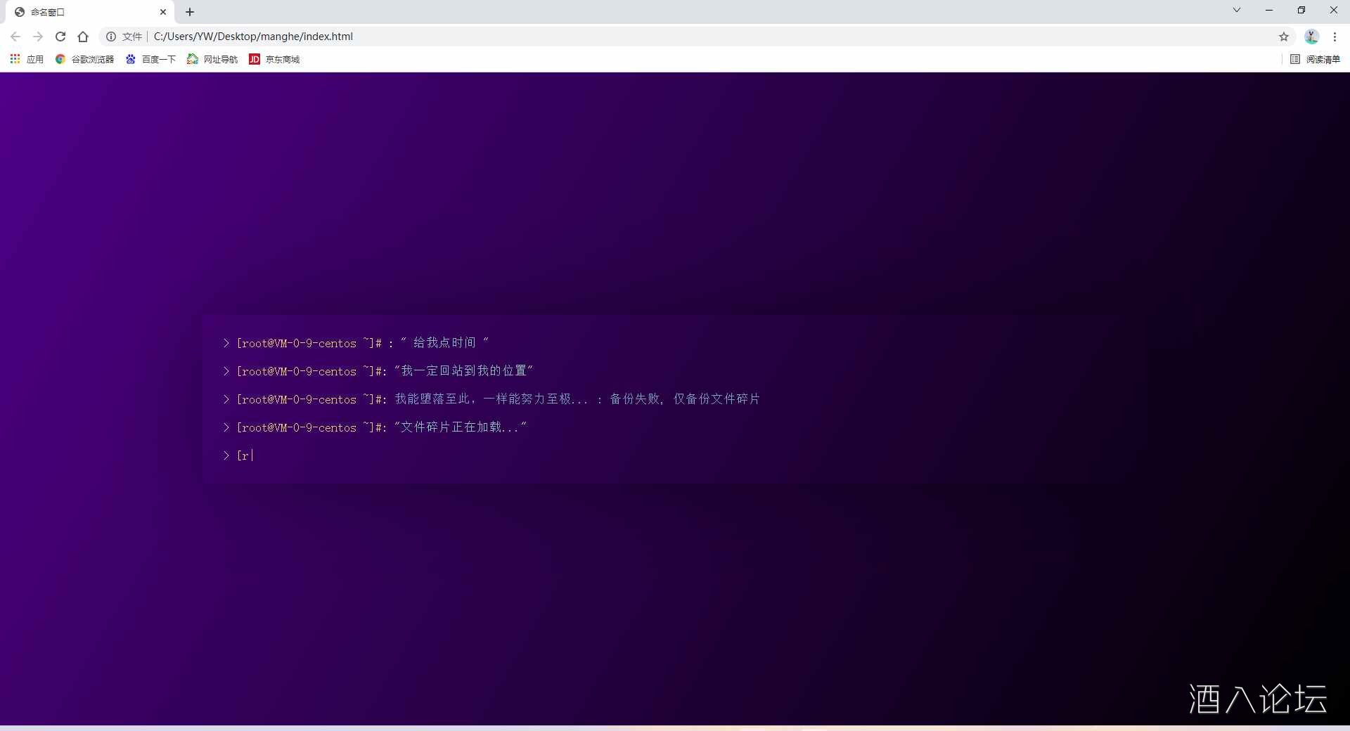Select the 命名窗口 tab

tap(89, 12)
